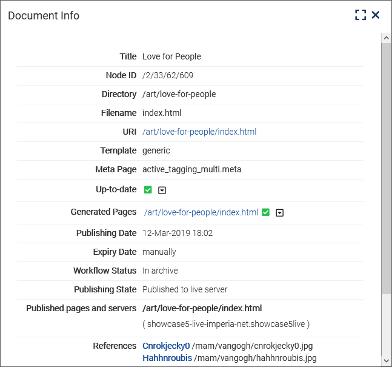Viewport: 392px width, 367px height.
Task: Click the References label
Action: coord(115,346)
